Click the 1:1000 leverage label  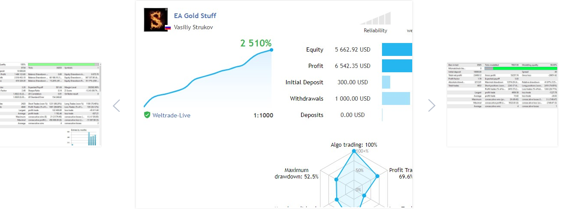[x=263, y=115]
